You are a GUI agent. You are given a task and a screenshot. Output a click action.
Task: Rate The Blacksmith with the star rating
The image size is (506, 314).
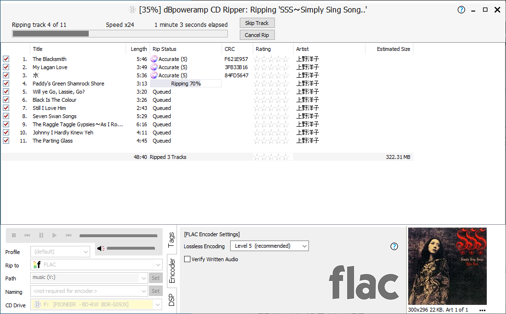pos(271,59)
